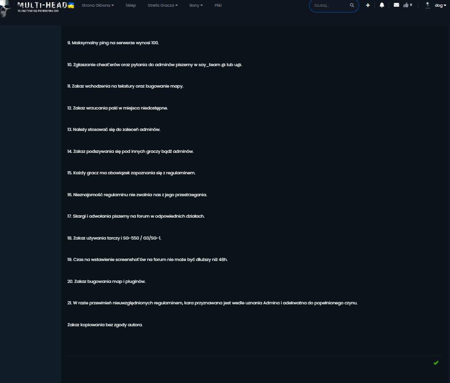Open messages envelope icon

tap(396, 5)
